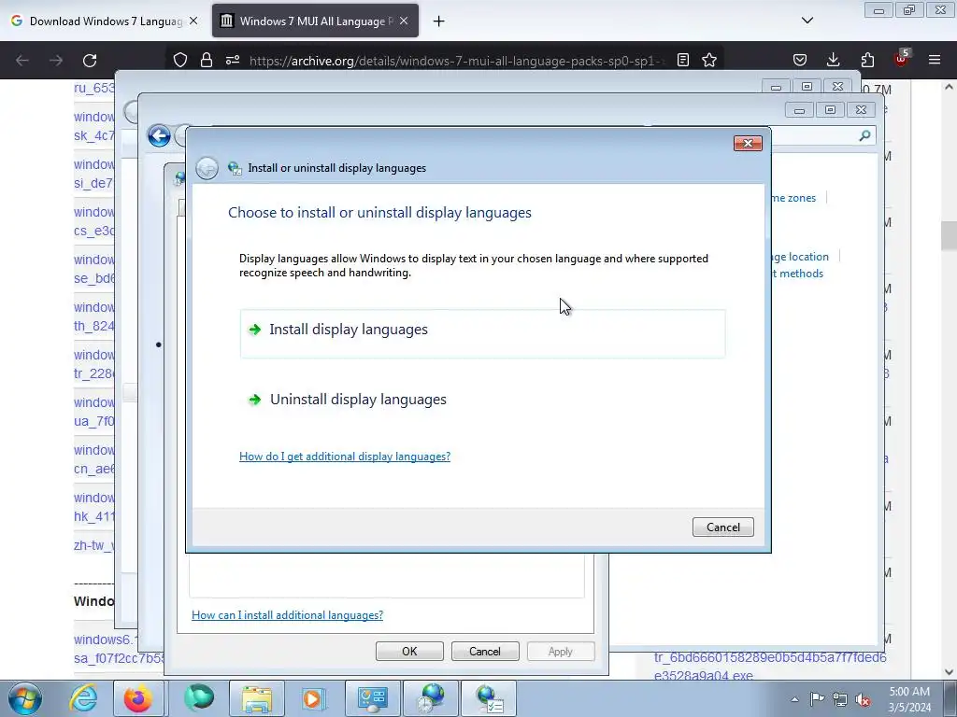Open the site permissions icon in address bar
The image size is (957, 717).
(x=233, y=60)
